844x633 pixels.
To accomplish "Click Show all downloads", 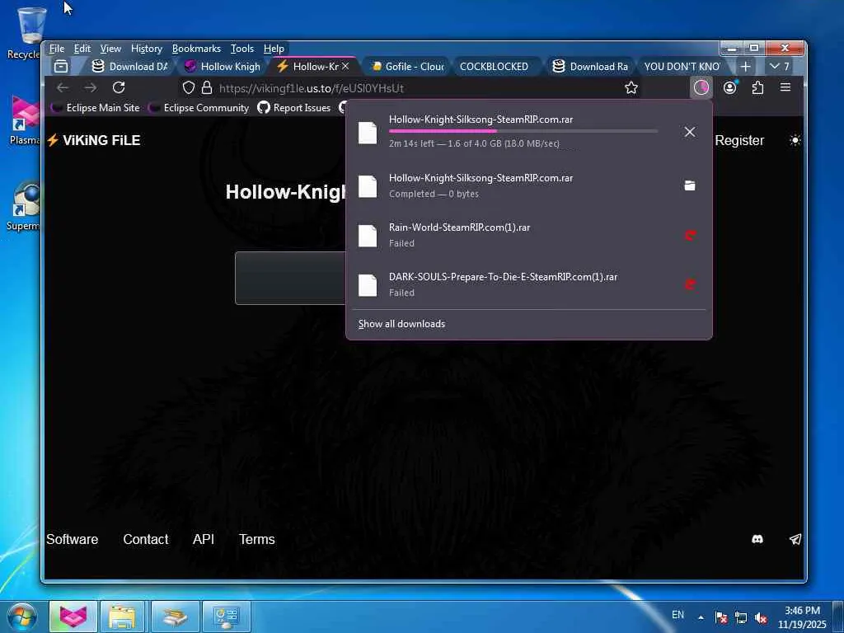I will tap(401, 323).
